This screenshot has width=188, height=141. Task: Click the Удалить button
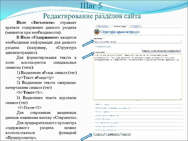point(126,134)
